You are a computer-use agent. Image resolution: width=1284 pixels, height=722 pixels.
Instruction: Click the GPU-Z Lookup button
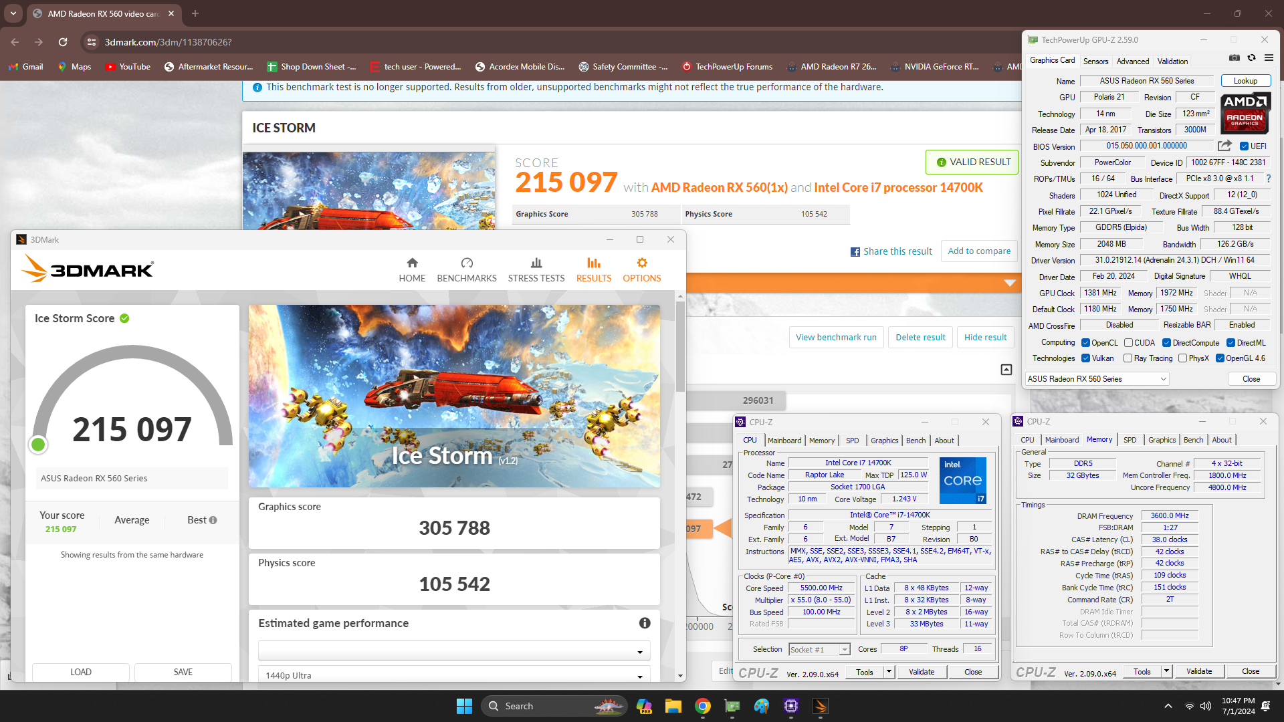coord(1245,81)
